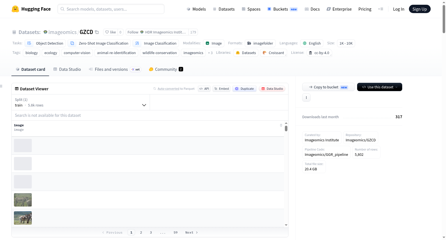Sort the image column with the sort icon

281,125
